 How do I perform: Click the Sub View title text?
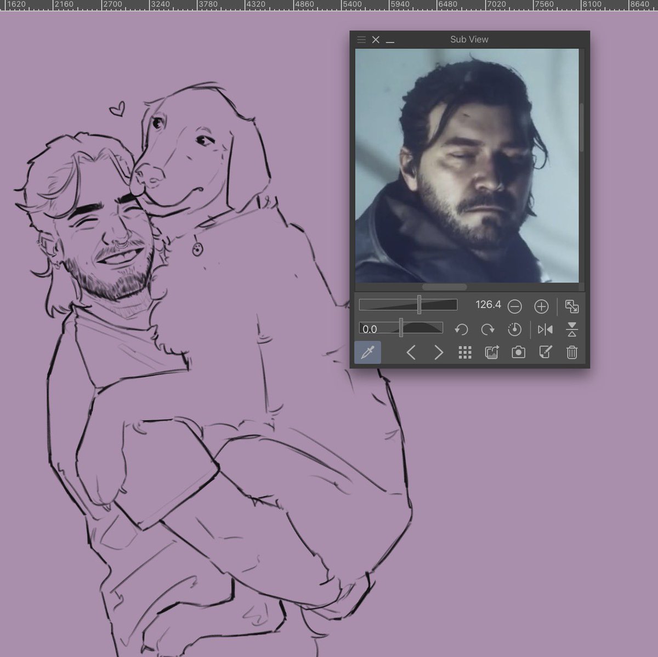click(469, 39)
